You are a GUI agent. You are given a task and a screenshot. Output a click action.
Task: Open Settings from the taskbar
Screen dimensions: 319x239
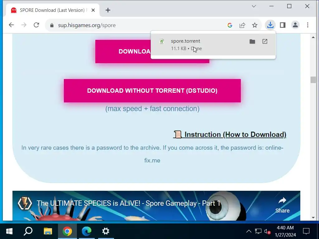point(106,231)
